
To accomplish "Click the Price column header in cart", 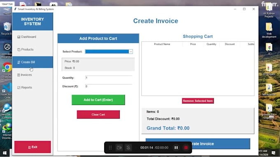I will 193,44.
